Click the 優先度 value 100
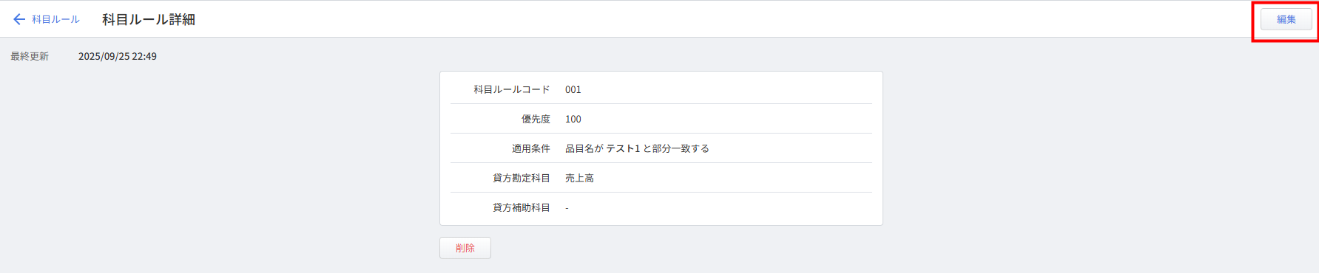Screen dimensions: 1319x273 (573, 119)
